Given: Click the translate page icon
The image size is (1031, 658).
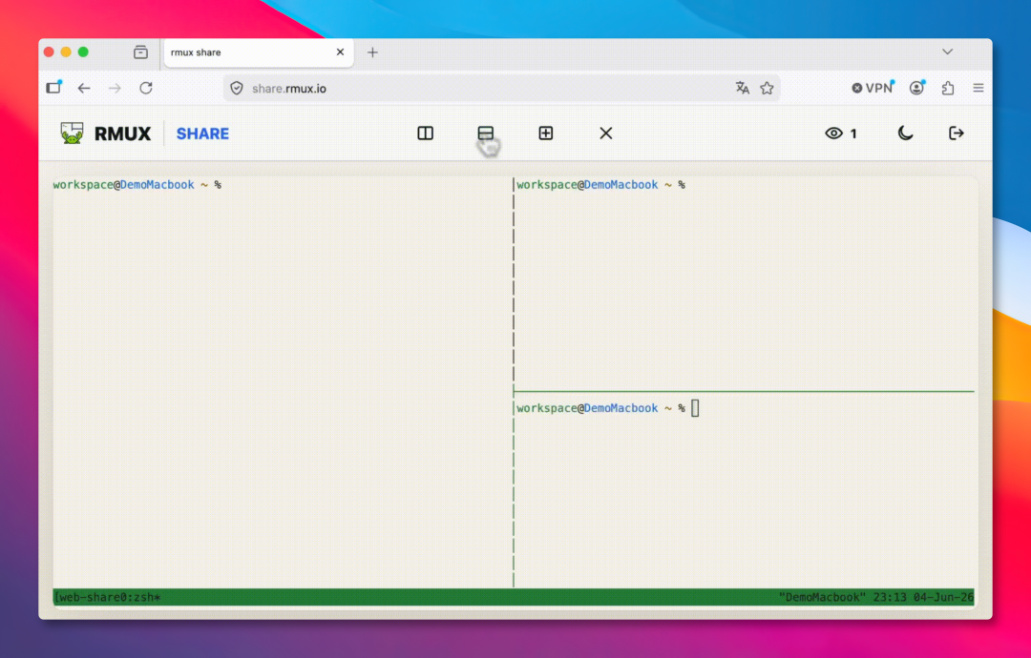Looking at the screenshot, I should [743, 88].
